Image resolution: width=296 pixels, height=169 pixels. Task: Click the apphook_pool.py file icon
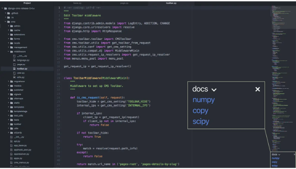[11, 150]
